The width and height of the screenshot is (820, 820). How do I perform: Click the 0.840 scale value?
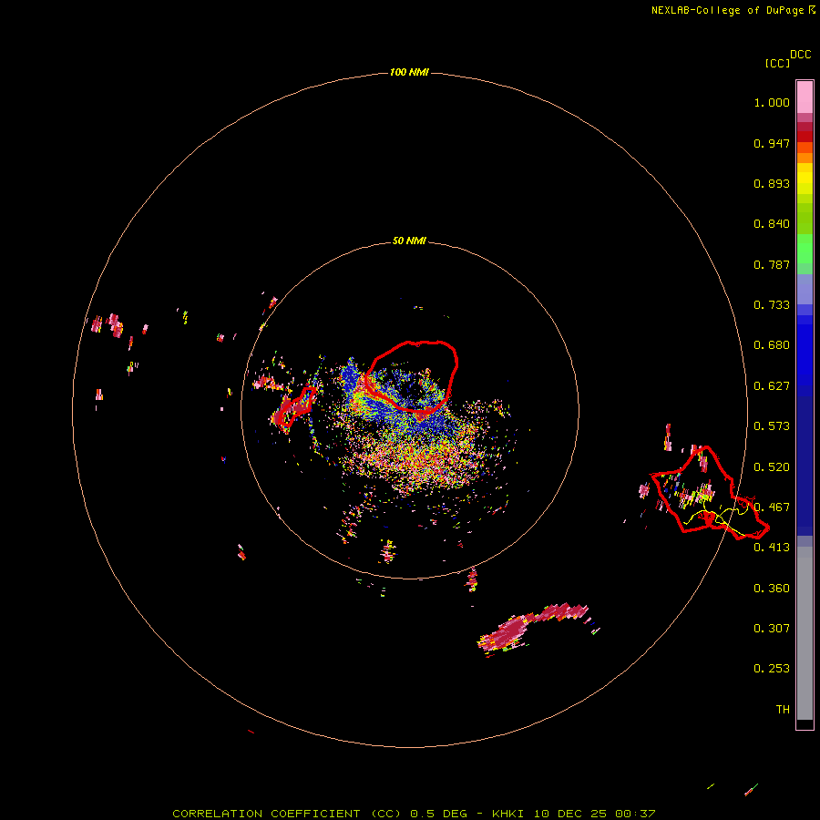[772, 224]
